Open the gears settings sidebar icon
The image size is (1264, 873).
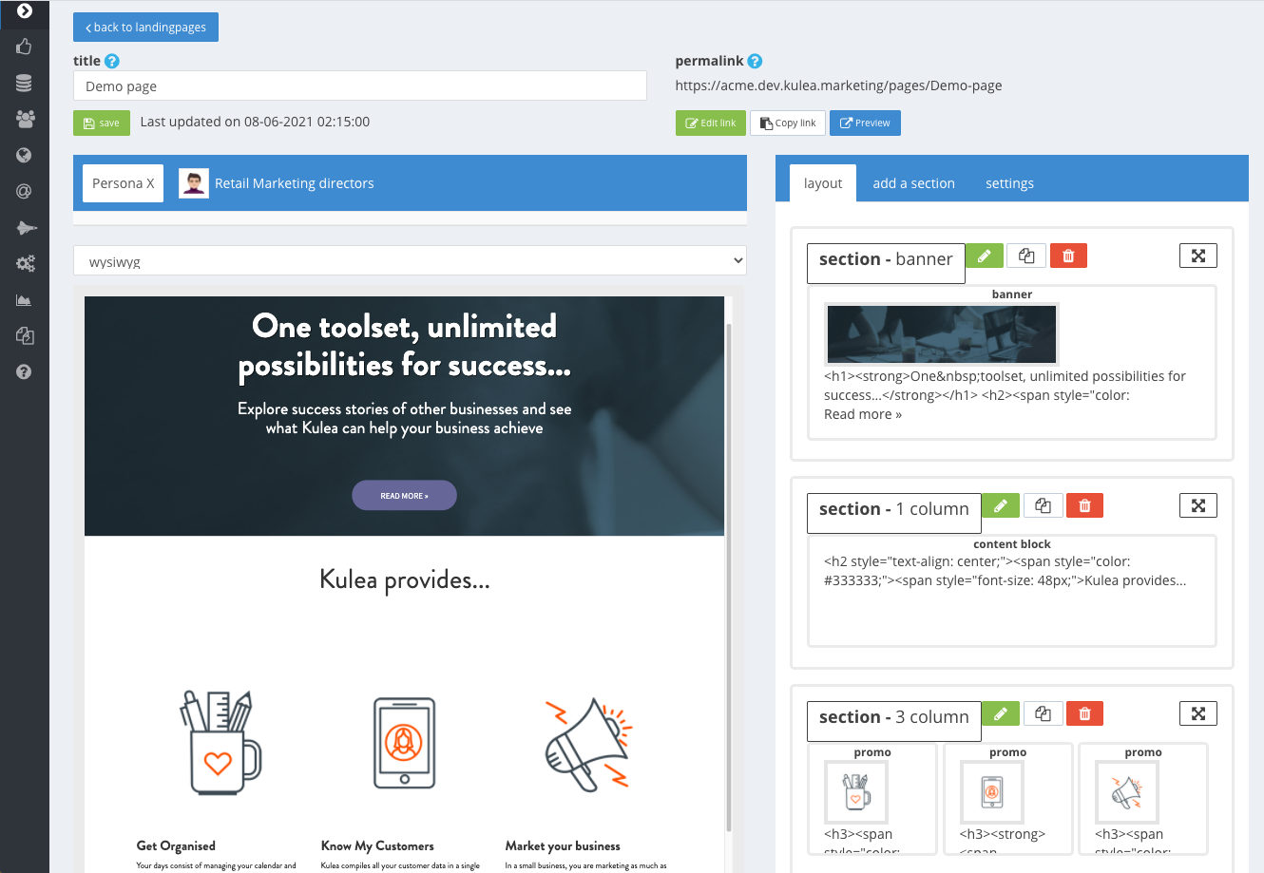[x=25, y=263]
